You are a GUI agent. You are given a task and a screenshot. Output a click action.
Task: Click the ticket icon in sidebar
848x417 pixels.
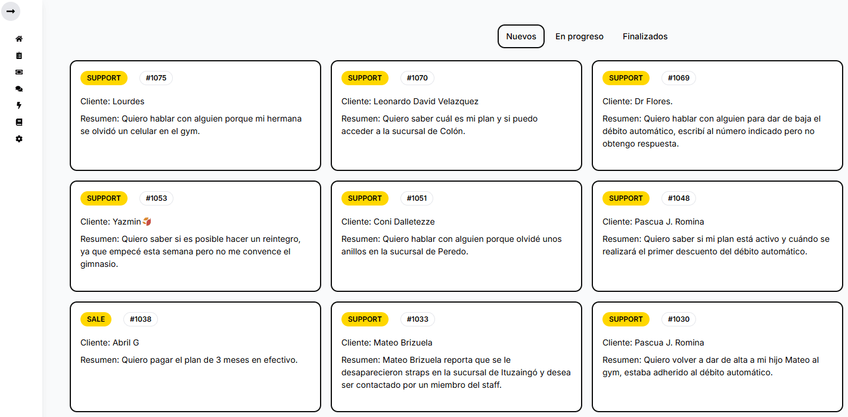coord(19,72)
